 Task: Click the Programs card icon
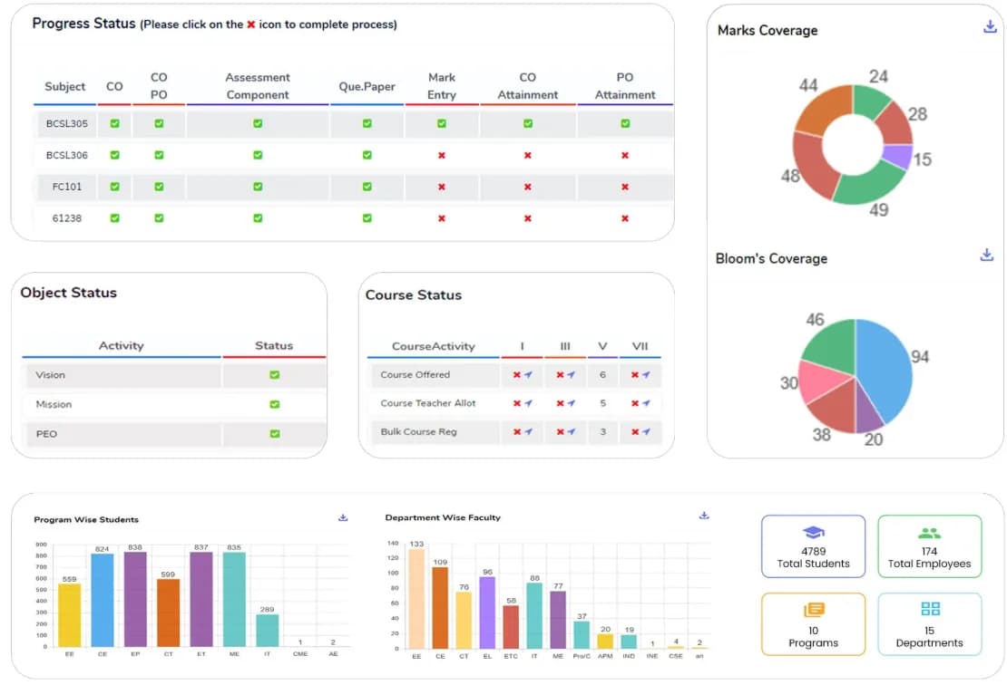point(814,609)
